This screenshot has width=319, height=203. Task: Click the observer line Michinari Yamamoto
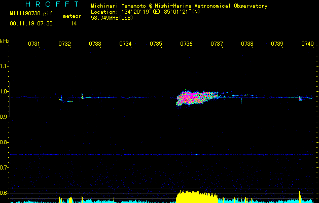179,6
